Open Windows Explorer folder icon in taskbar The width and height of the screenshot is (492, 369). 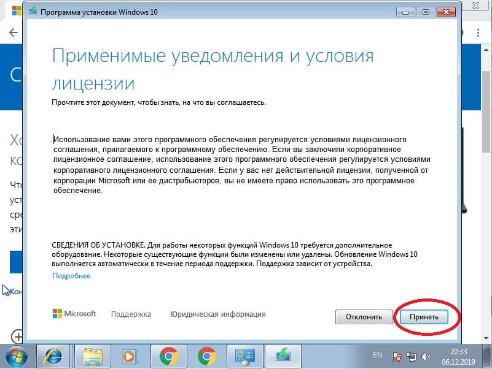pyautogui.click(x=93, y=356)
